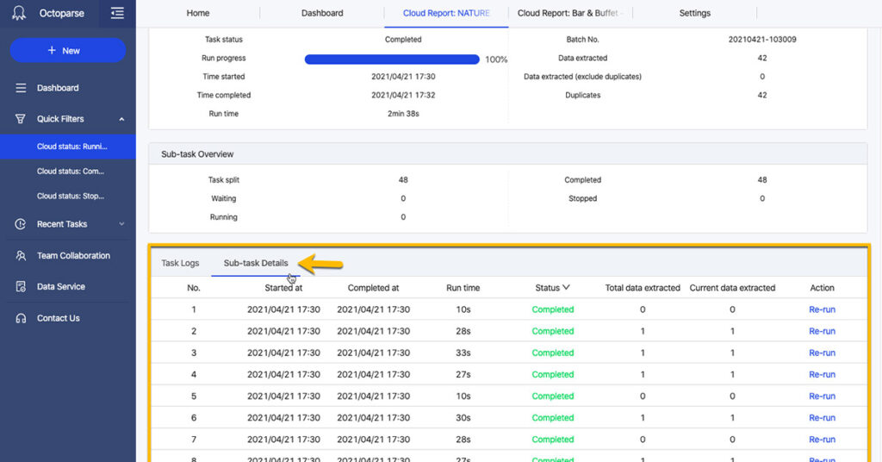Image resolution: width=882 pixels, height=462 pixels.
Task: Collapse the Quick Filters section chevron
Action: [x=121, y=119]
